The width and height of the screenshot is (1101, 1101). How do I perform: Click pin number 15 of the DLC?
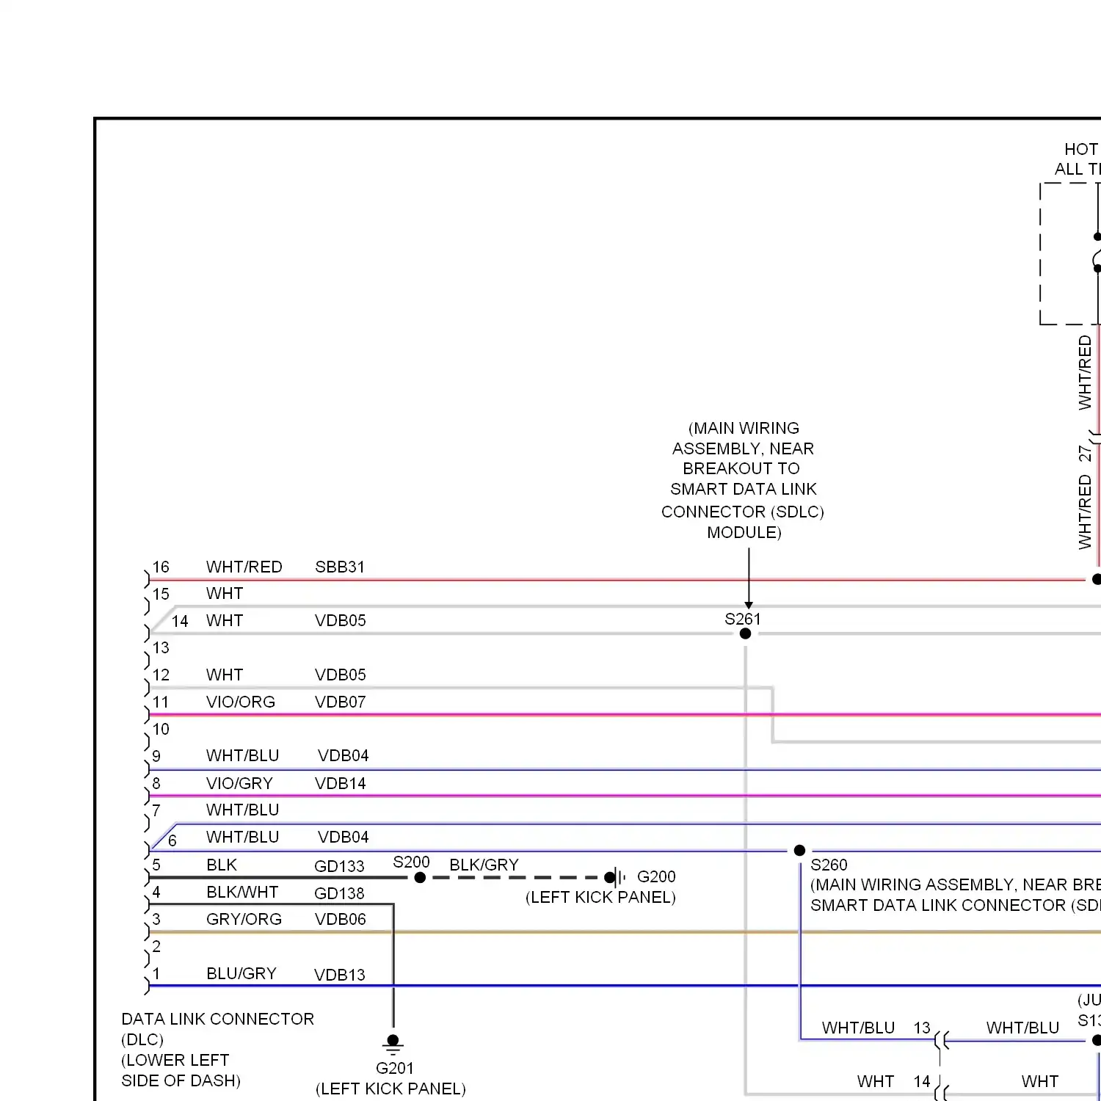pos(161,594)
